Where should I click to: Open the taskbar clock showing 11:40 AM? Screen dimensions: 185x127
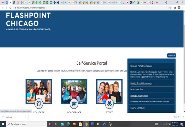tap(175, 124)
